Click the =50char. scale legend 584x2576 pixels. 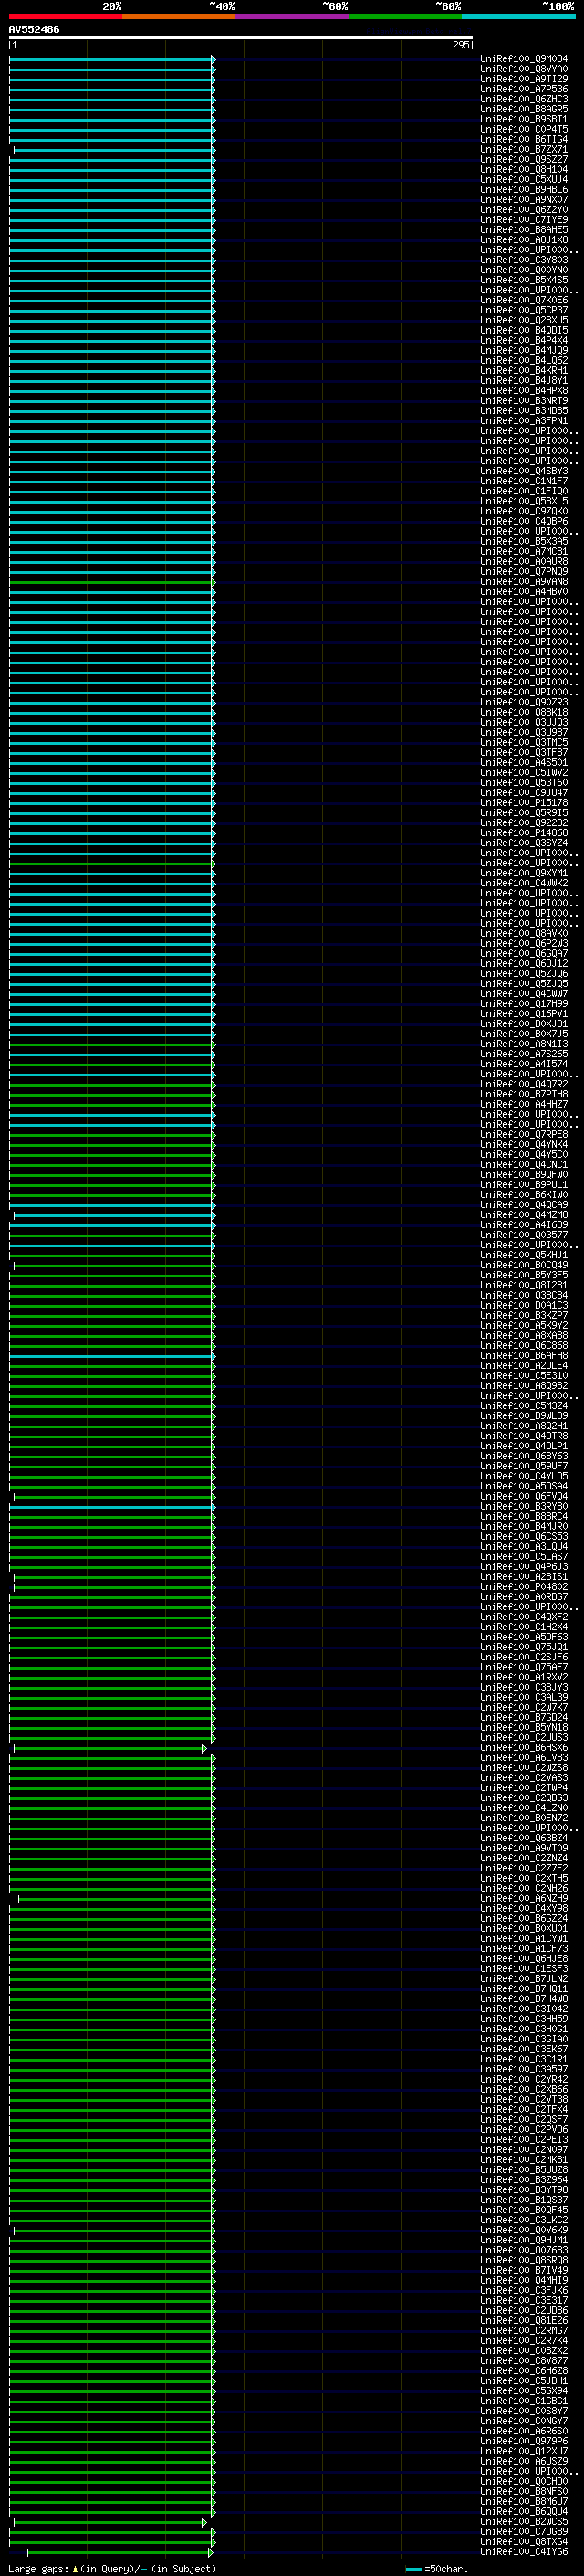(x=437, y=2569)
